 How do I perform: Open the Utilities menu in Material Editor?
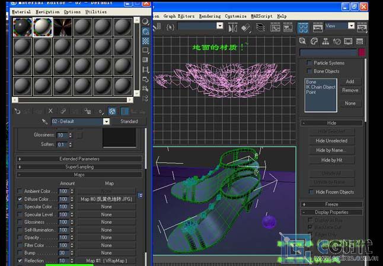(96, 12)
